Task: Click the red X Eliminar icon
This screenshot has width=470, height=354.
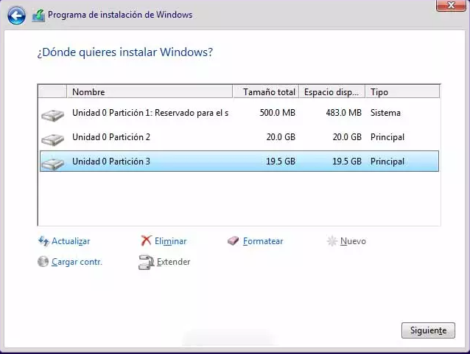Action: pyautogui.click(x=147, y=240)
